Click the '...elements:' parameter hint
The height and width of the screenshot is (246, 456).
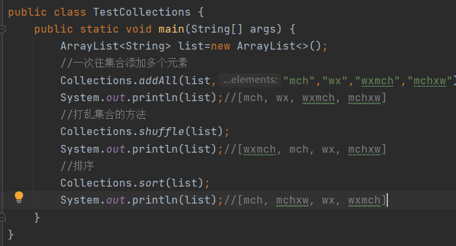click(250, 80)
